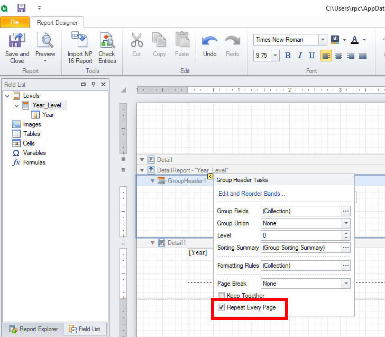Viewport: 385px width, 337px height.
Task: Click the GroupHeader1 band icon
Action: click(161, 181)
